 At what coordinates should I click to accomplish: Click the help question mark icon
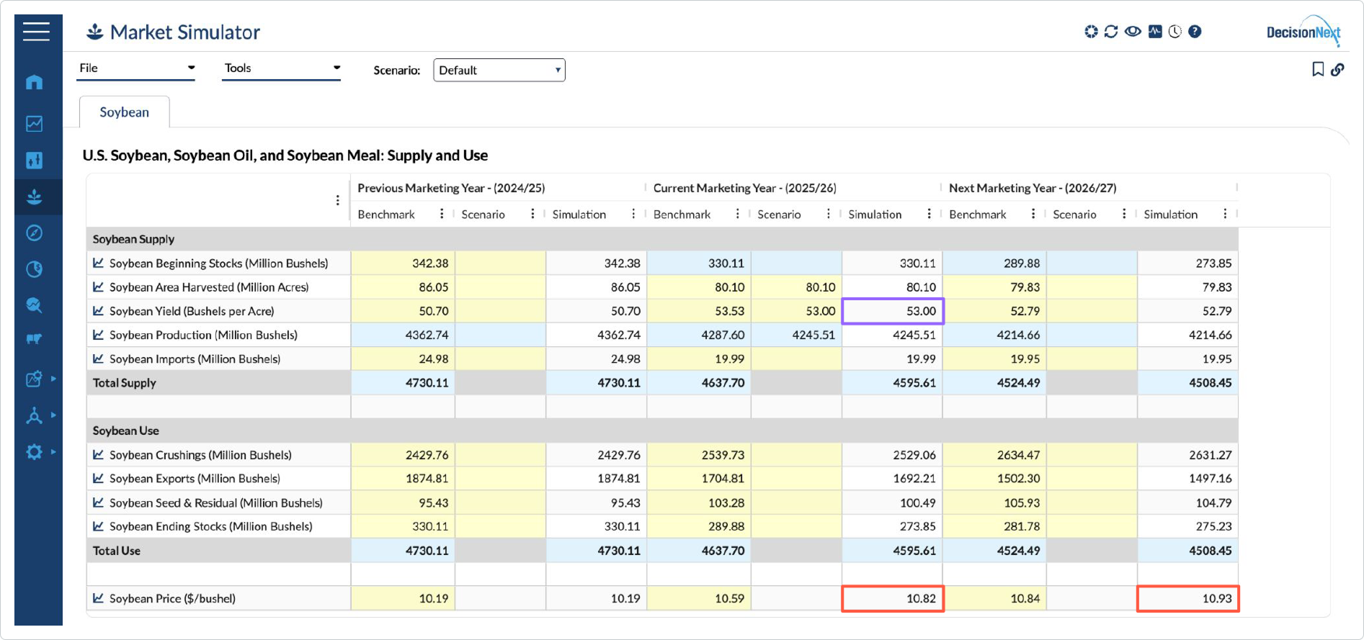click(1195, 32)
